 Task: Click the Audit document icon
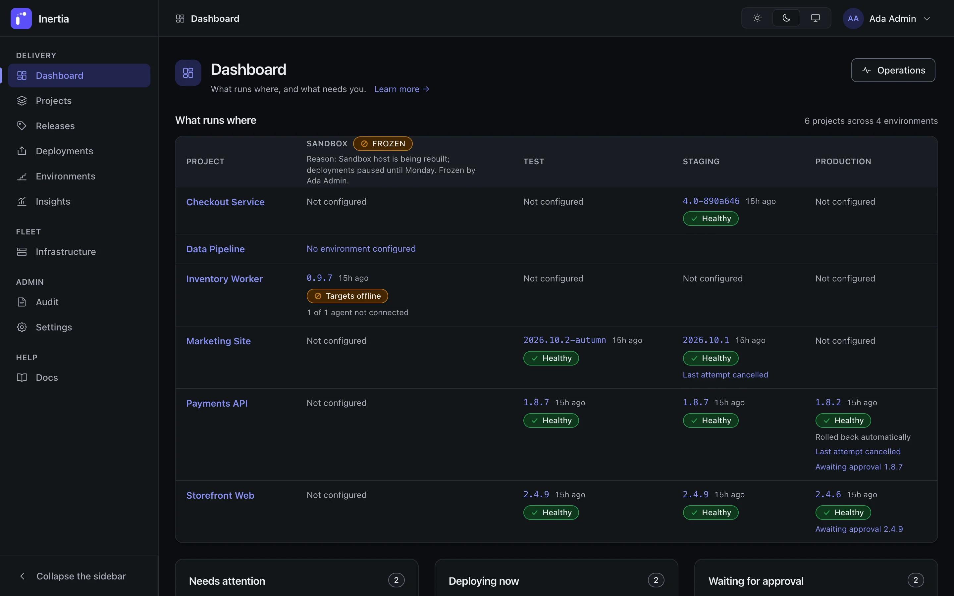pos(22,302)
